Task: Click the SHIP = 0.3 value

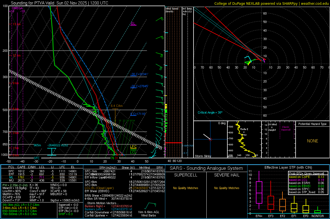Action: pyautogui.click(x=65, y=214)
